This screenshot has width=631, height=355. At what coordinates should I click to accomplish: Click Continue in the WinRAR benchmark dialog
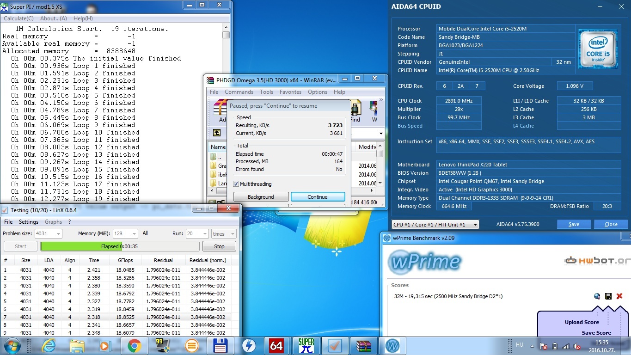click(318, 197)
